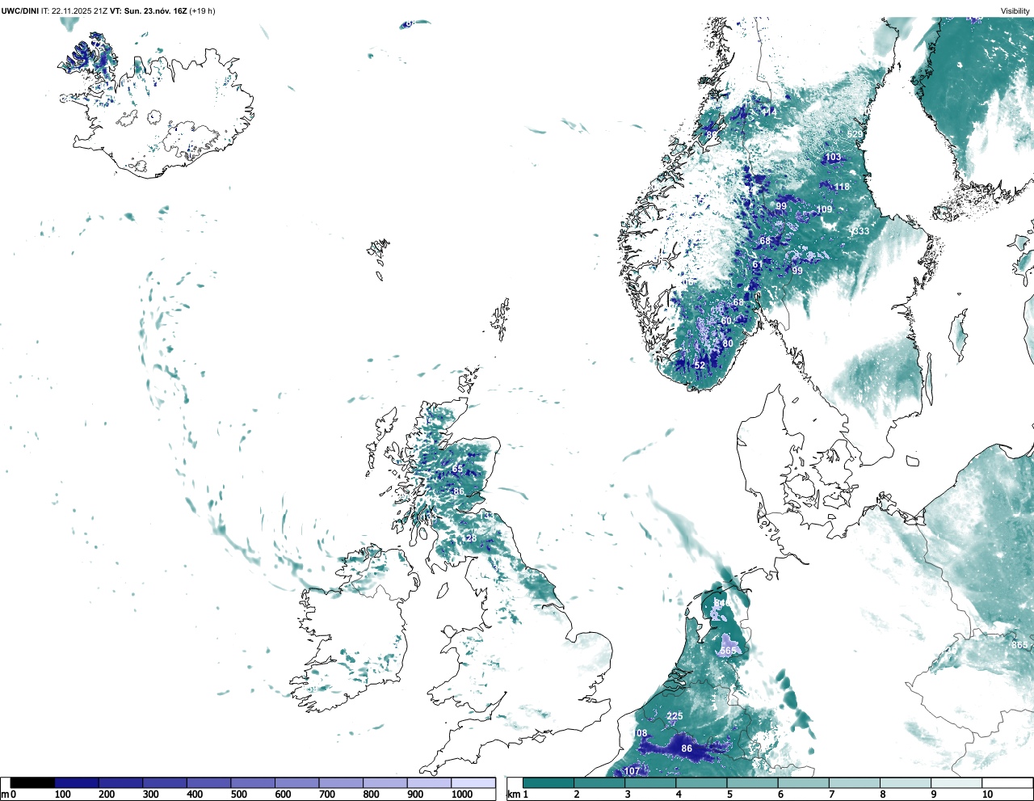The width and height of the screenshot is (1034, 801).
Task: Select the 700 to 800 m legend swatch
Action: pos(341,783)
